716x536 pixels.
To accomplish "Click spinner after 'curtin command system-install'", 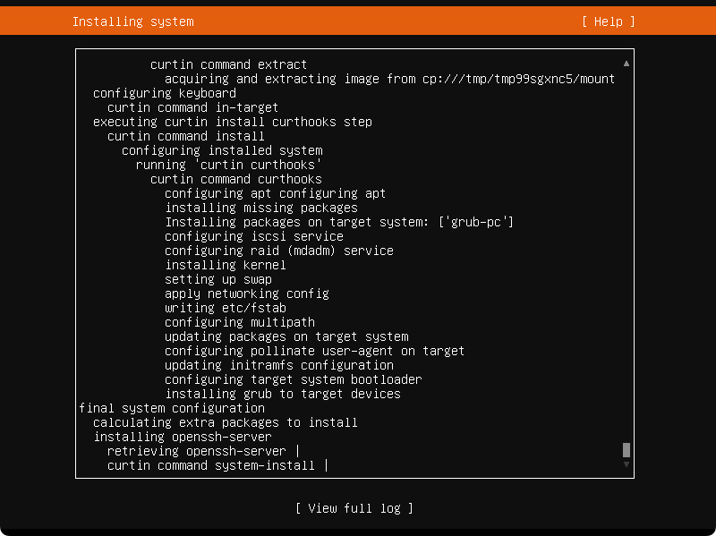I will click(326, 465).
